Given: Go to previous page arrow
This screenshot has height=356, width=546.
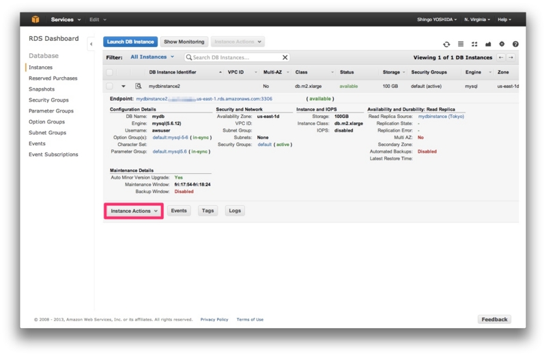Looking at the screenshot, I should (x=501, y=57).
